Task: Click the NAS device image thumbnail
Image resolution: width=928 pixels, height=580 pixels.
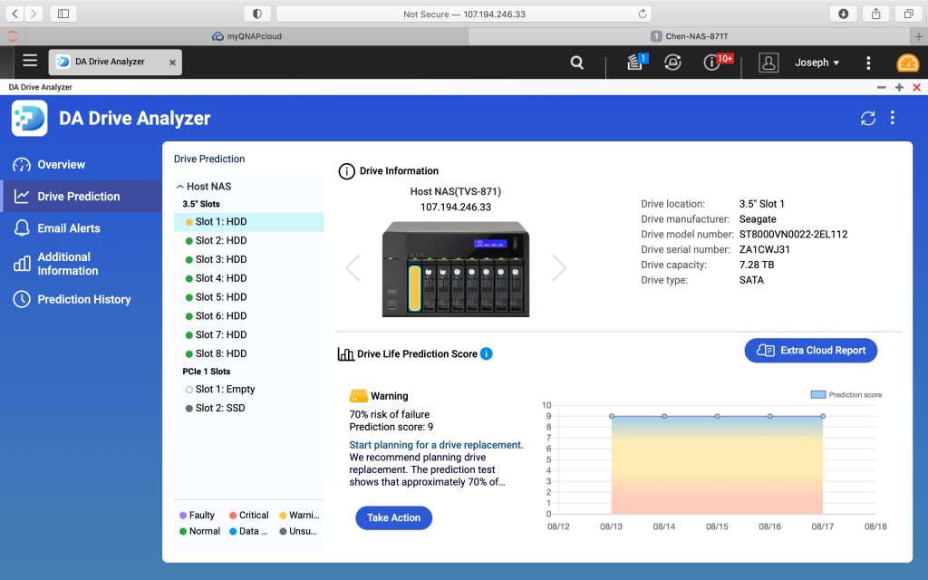Action: click(456, 268)
